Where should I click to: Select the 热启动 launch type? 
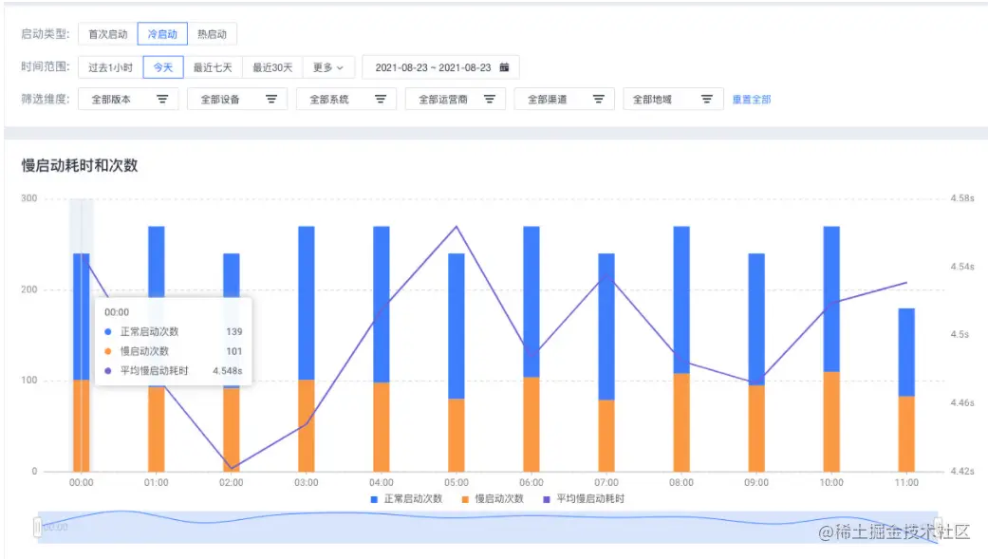coord(212,34)
